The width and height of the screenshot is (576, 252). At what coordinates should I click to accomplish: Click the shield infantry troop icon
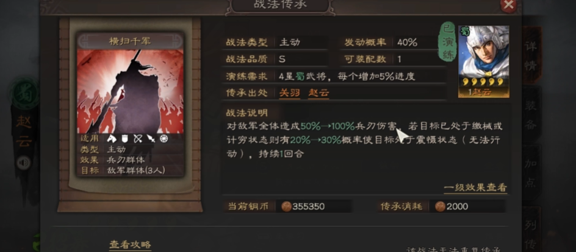pos(124,138)
